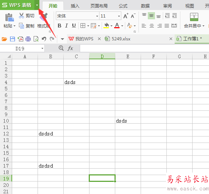Apply yellow fill color bucket

click(x=106, y=26)
